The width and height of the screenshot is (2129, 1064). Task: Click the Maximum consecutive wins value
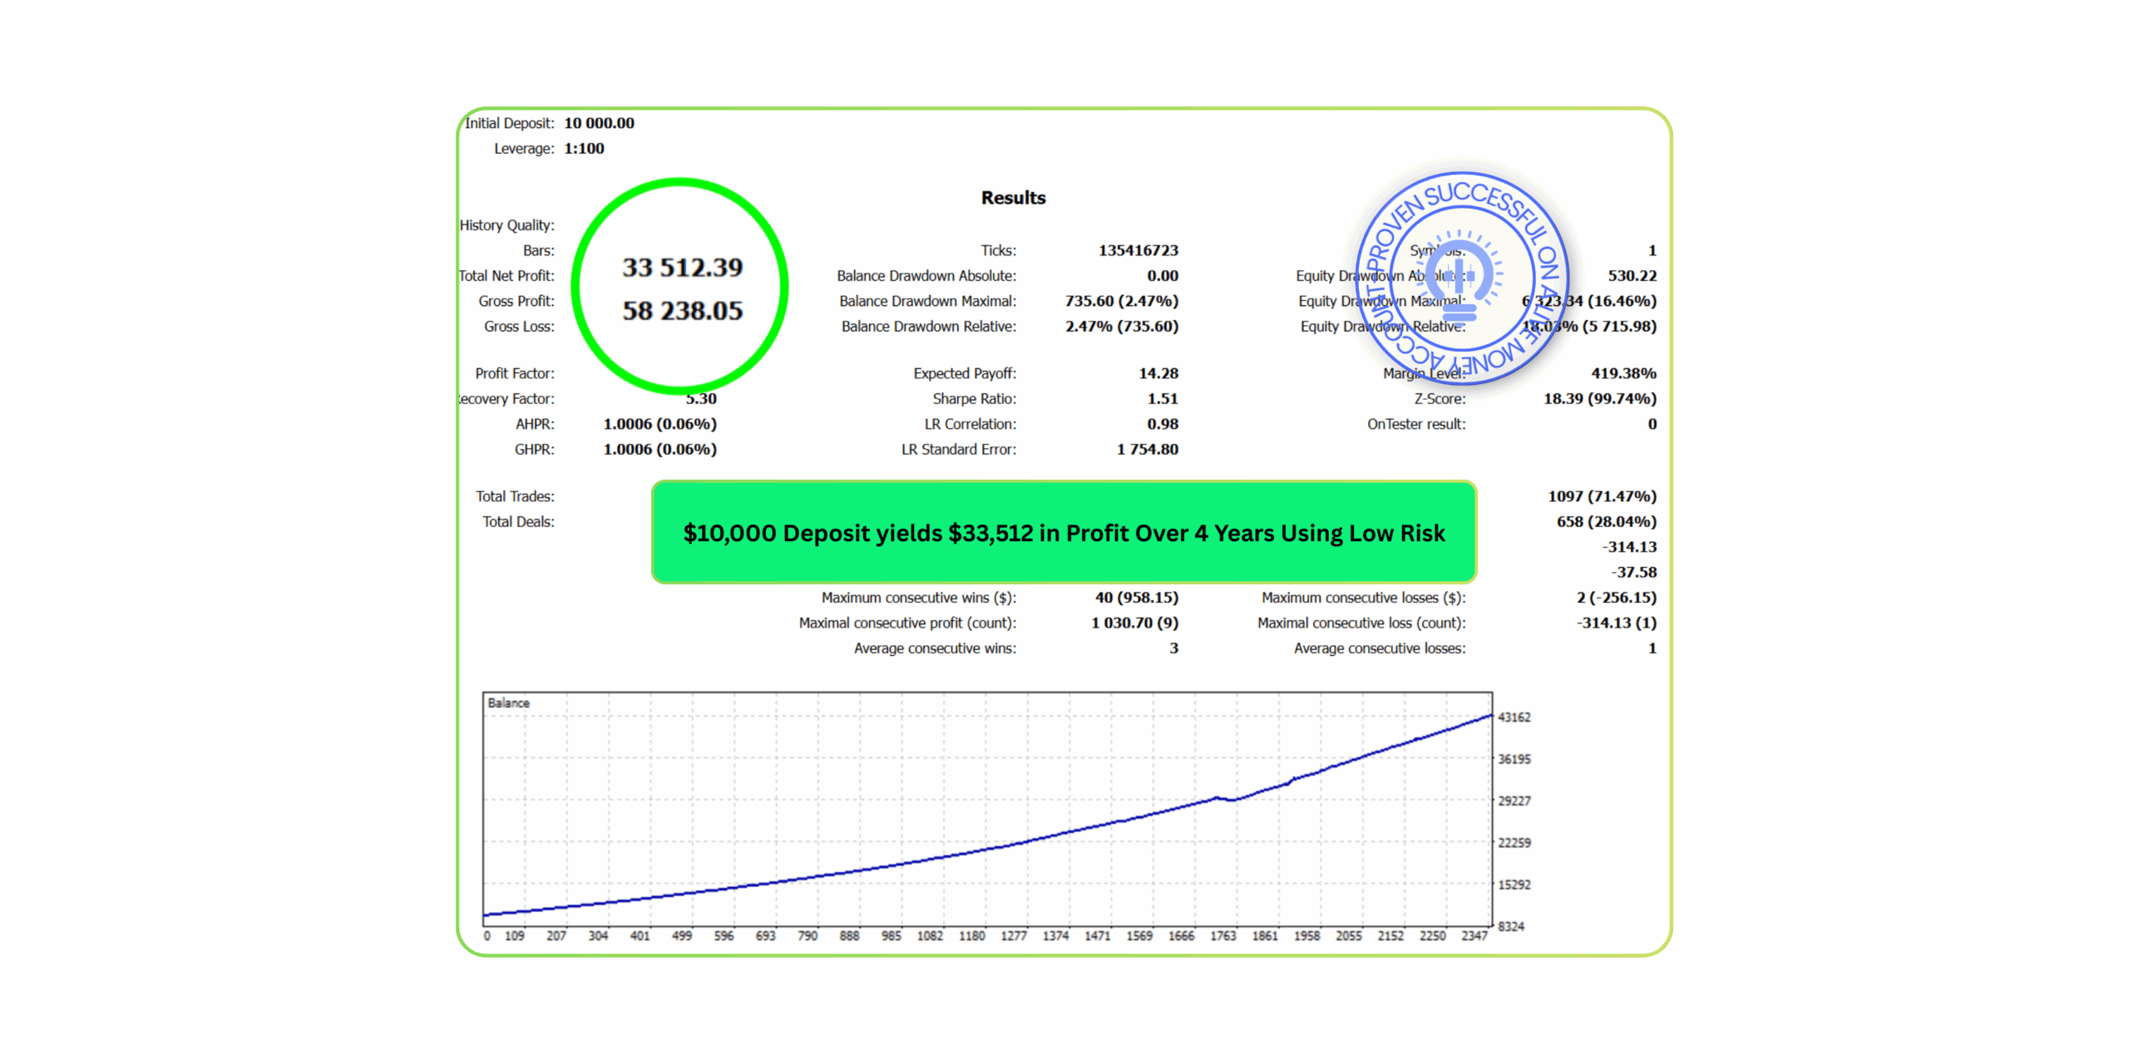click(1135, 598)
